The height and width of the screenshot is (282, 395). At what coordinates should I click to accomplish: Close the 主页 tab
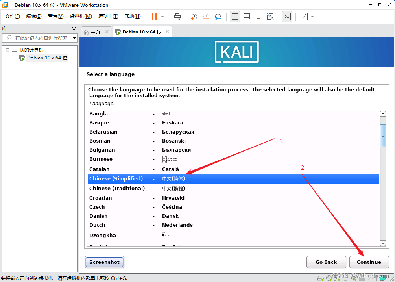click(x=107, y=32)
